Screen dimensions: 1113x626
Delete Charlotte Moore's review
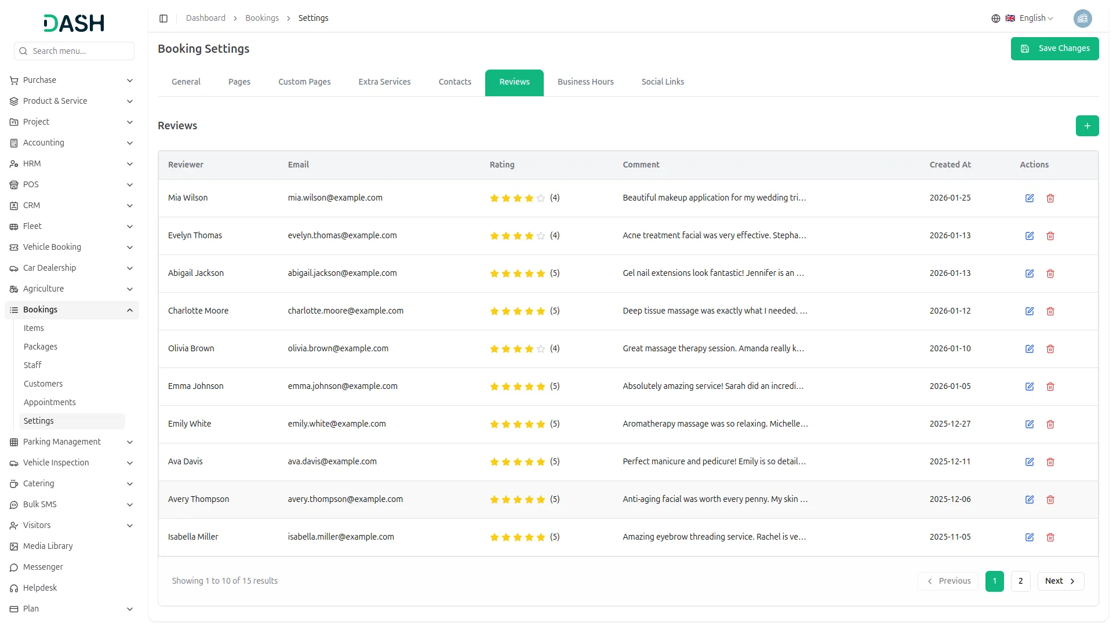click(x=1050, y=311)
